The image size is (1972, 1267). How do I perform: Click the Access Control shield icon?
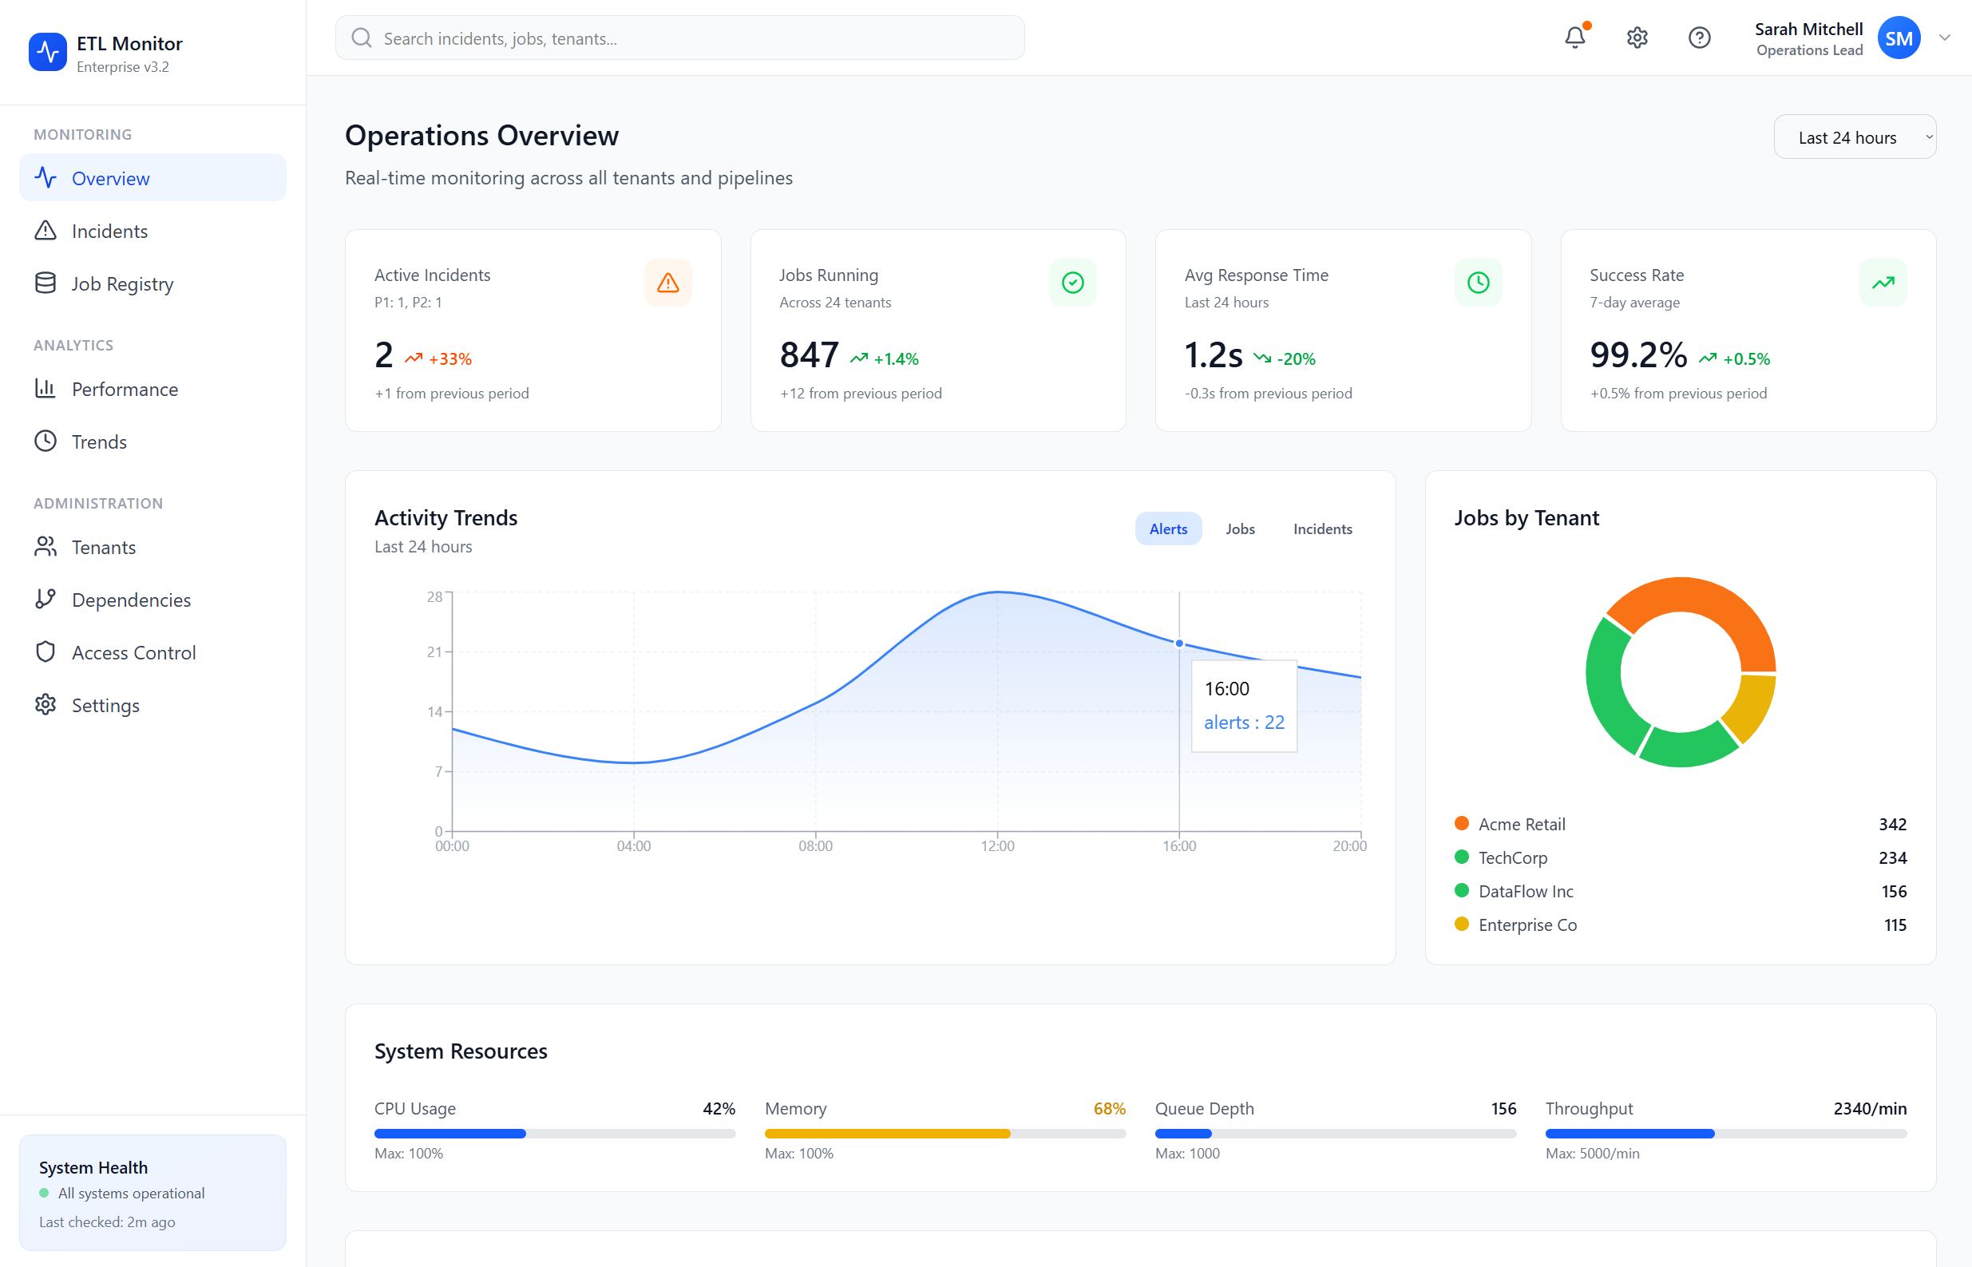click(x=46, y=651)
